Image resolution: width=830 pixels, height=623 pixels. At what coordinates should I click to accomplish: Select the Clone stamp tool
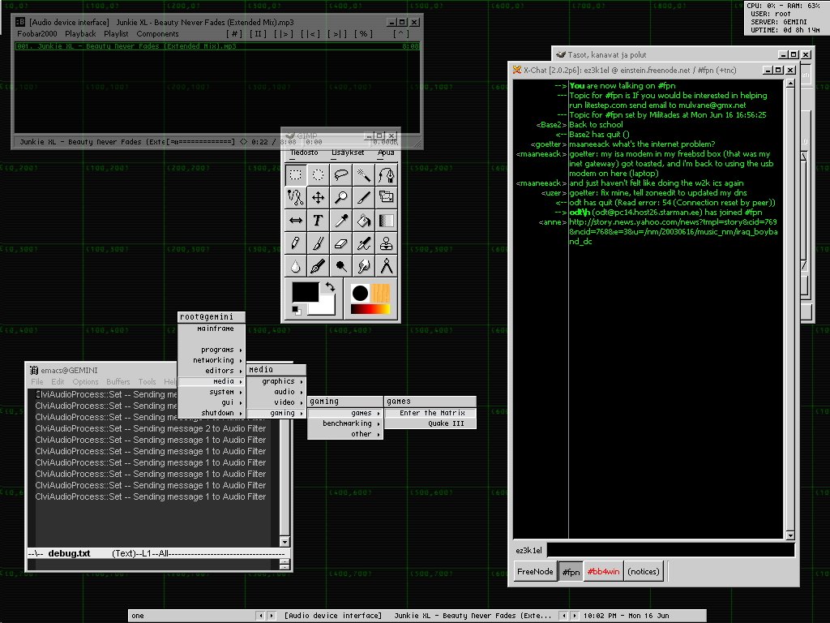(387, 243)
